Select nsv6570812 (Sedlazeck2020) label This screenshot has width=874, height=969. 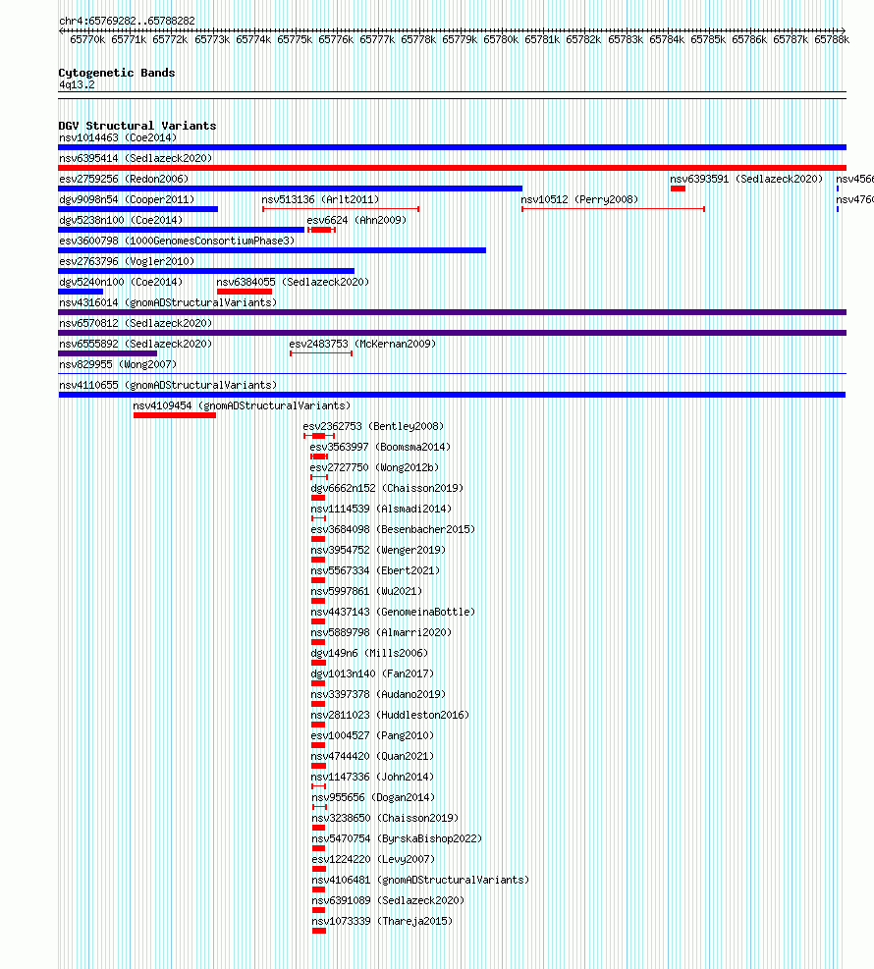point(136,323)
